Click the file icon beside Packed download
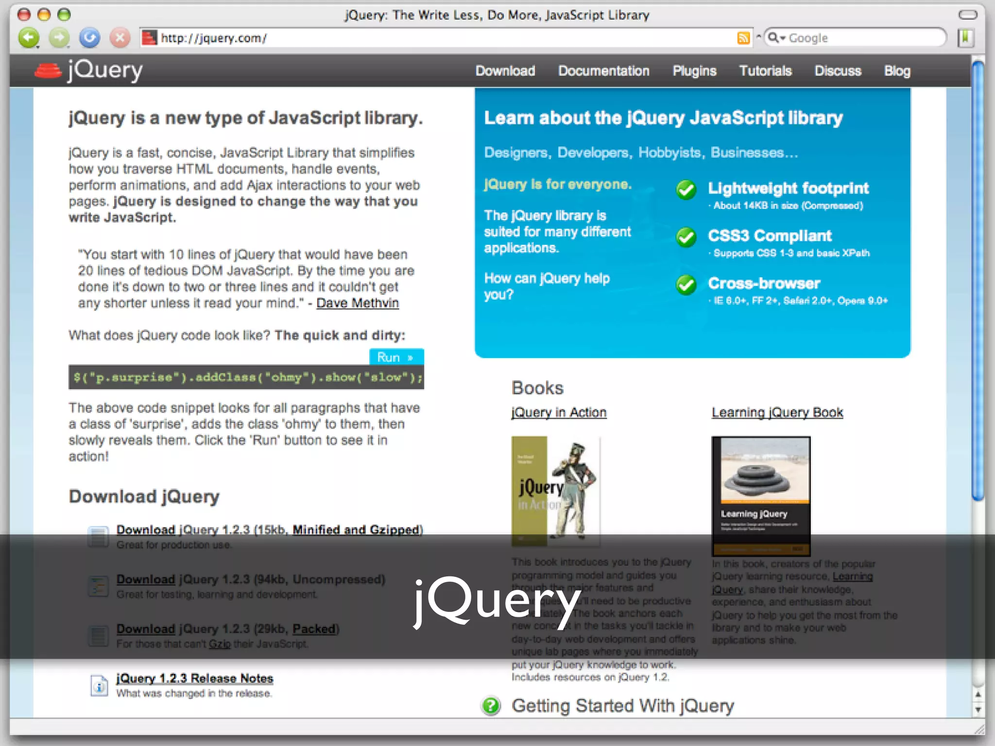 click(99, 636)
